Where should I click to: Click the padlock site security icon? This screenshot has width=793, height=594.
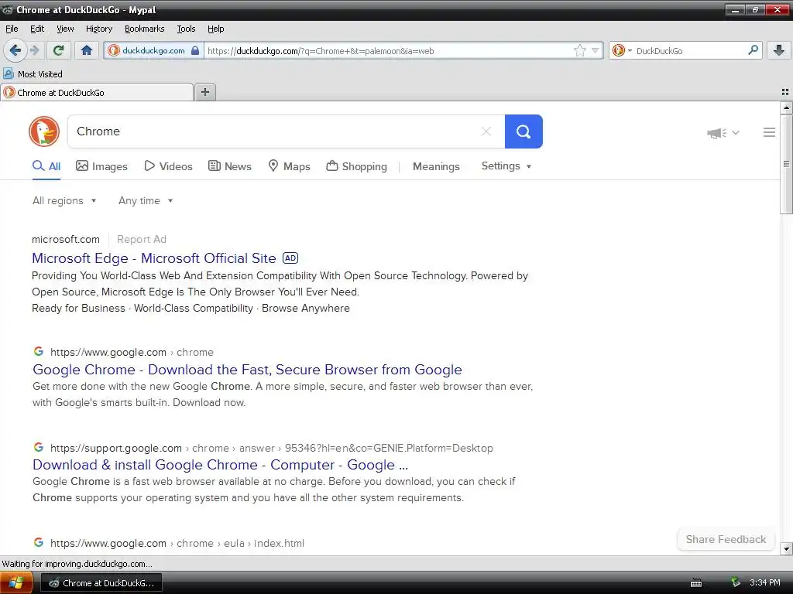click(x=195, y=50)
